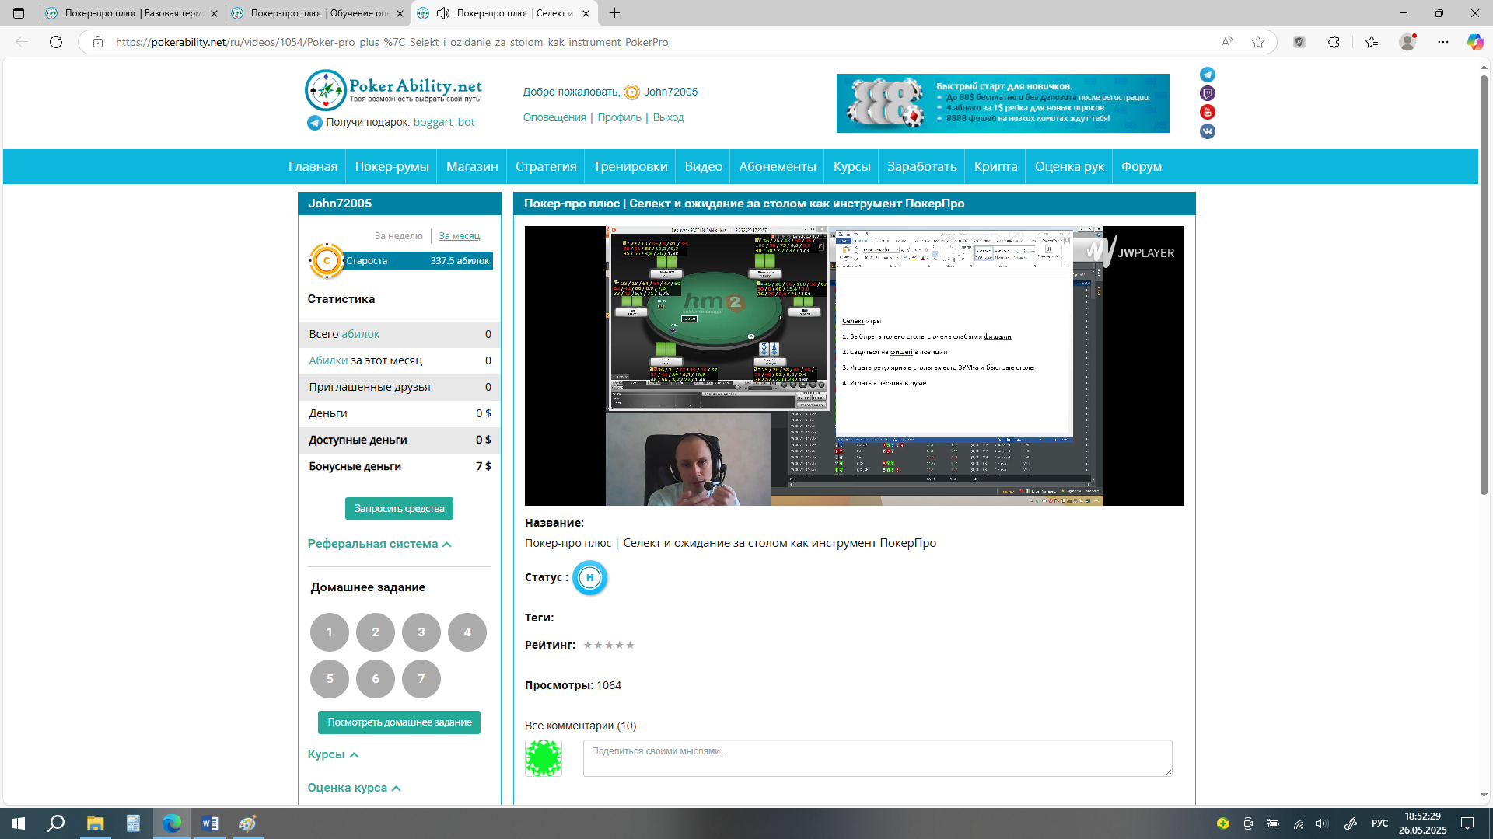Open a new browser tab
Viewport: 1493px width, 839px height.
pos(614,13)
